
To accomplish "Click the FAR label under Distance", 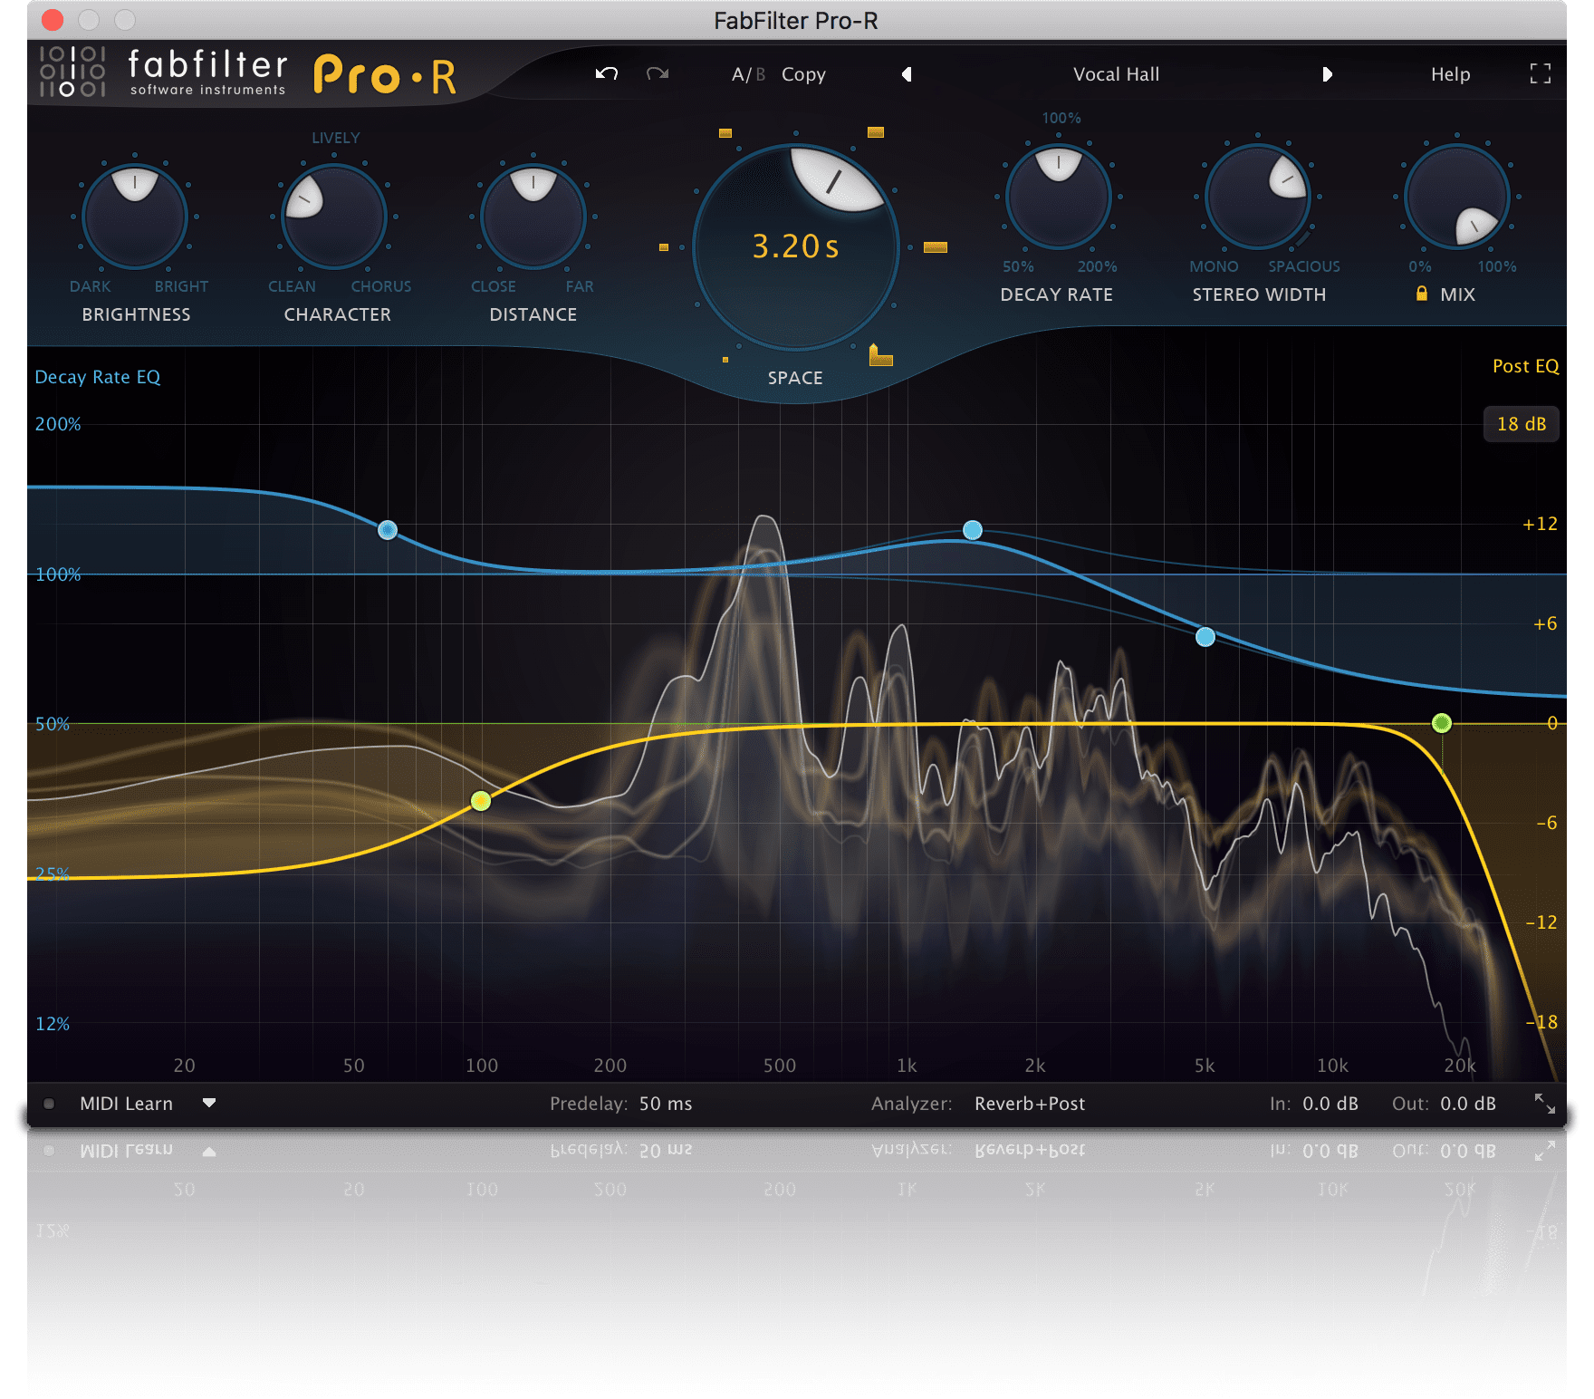I will click(580, 286).
